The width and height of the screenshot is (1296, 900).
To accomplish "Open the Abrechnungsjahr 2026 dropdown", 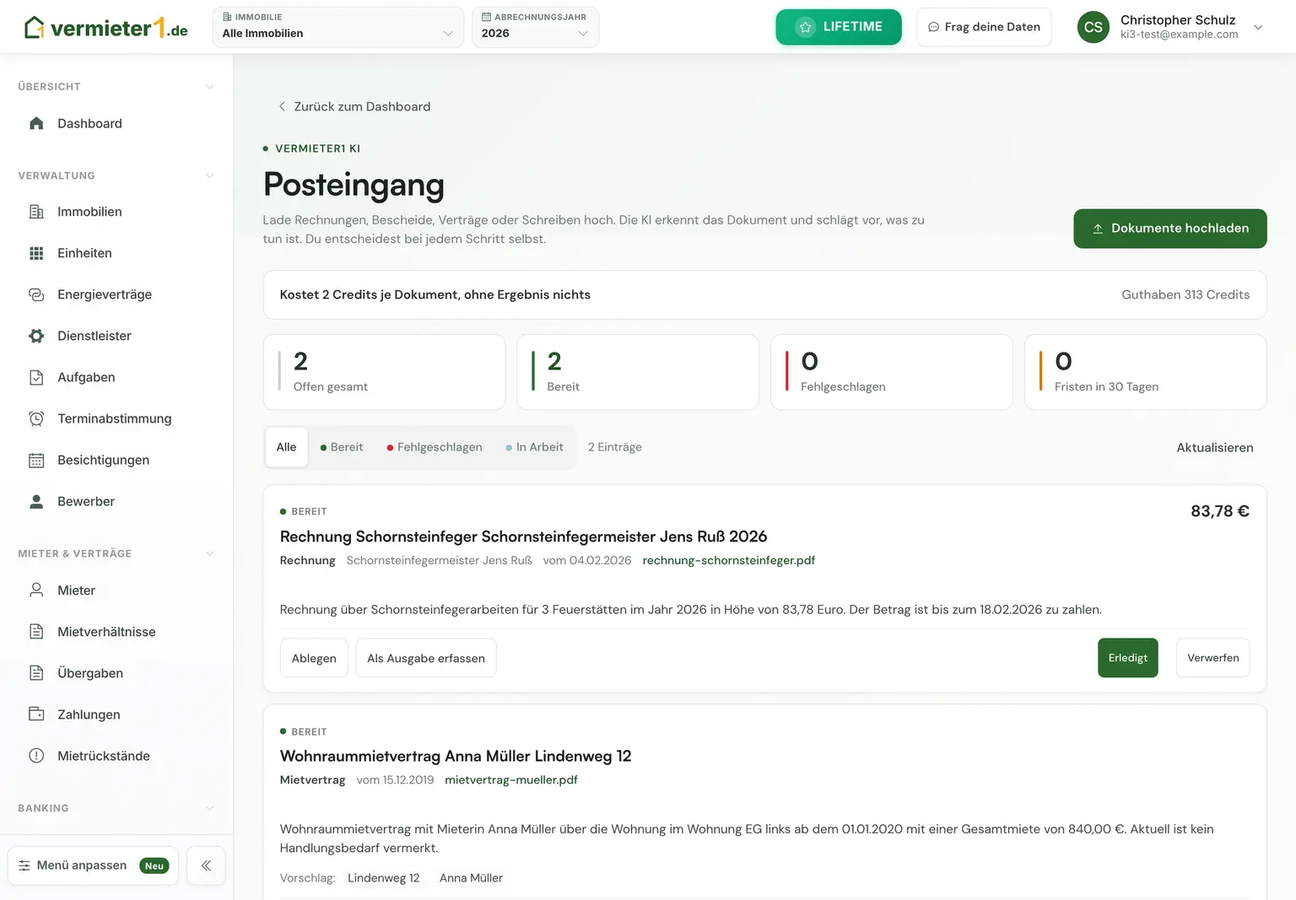I will point(535,27).
